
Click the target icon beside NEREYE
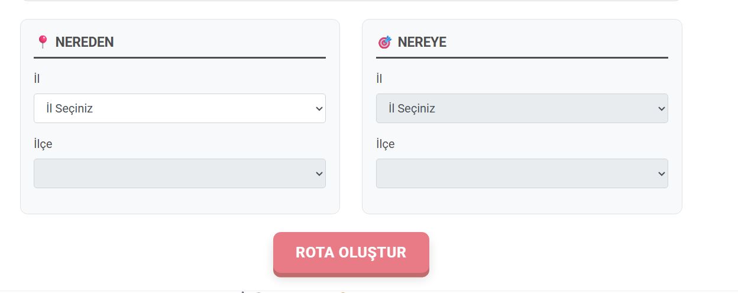tap(384, 42)
